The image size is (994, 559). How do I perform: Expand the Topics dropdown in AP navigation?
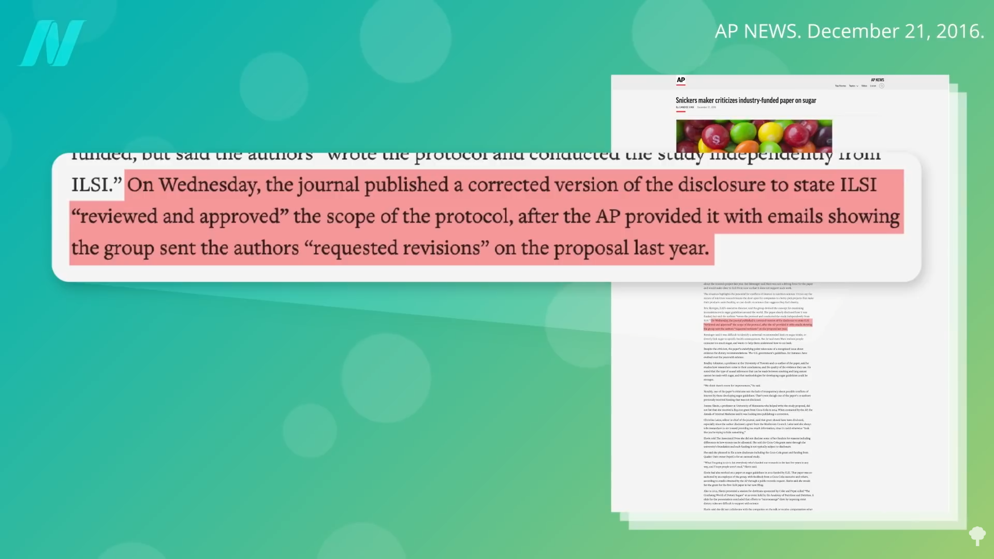tap(853, 86)
